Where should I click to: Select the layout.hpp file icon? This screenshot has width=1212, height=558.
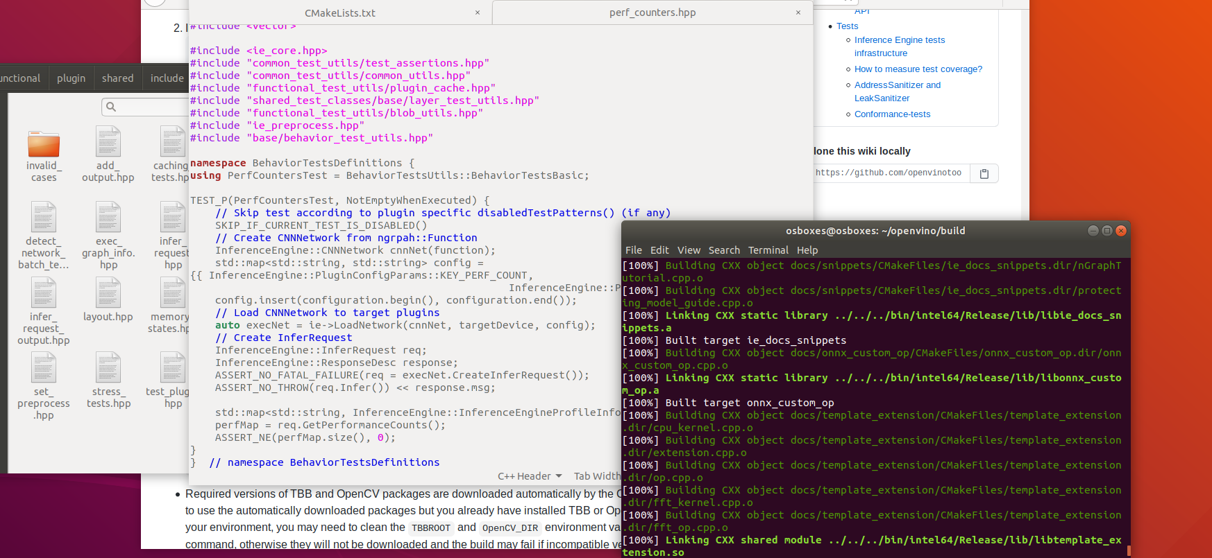pos(108,293)
